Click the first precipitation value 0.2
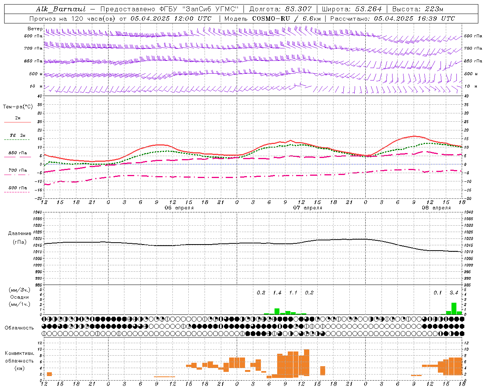 261,293
